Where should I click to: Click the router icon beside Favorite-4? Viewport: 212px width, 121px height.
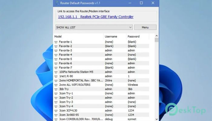tap(56, 55)
